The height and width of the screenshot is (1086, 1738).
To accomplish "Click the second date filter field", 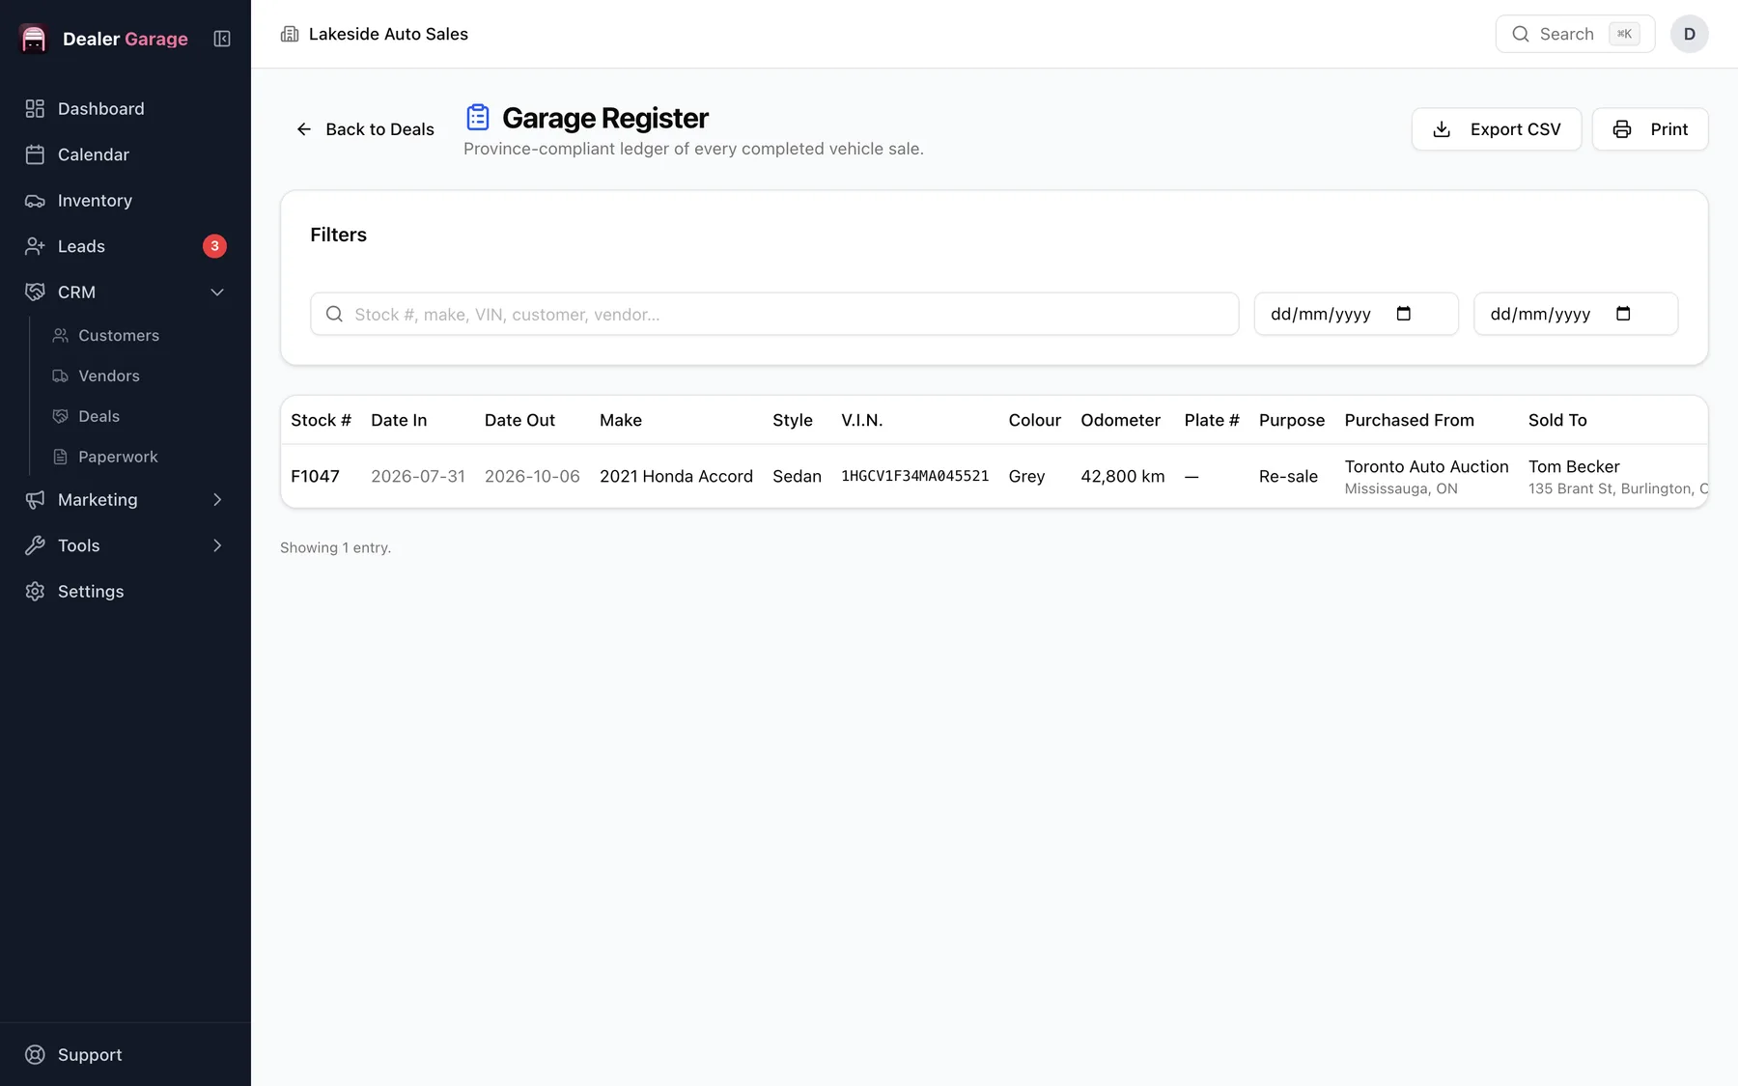I will tap(1576, 314).
